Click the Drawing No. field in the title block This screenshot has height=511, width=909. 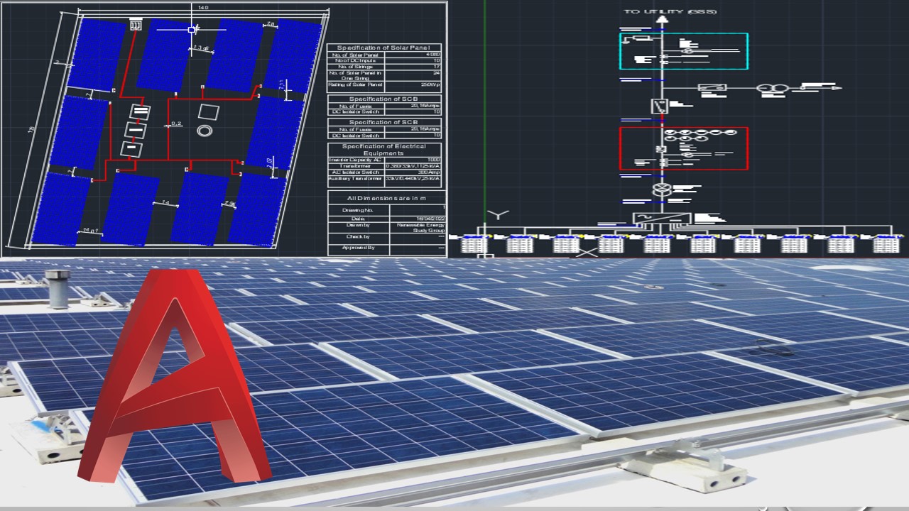point(359,210)
